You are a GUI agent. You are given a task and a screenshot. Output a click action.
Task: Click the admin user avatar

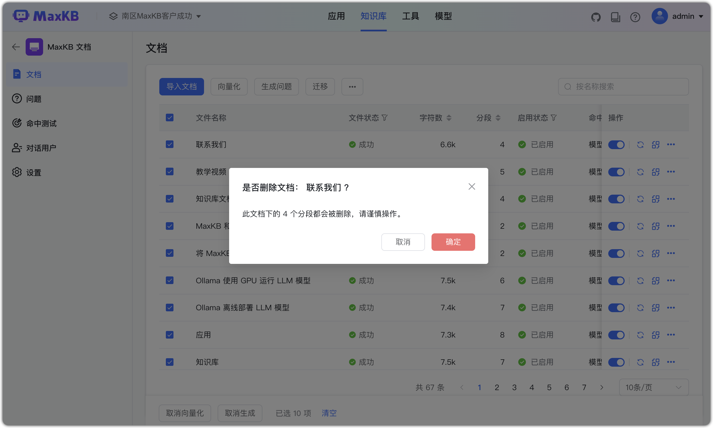coord(659,16)
